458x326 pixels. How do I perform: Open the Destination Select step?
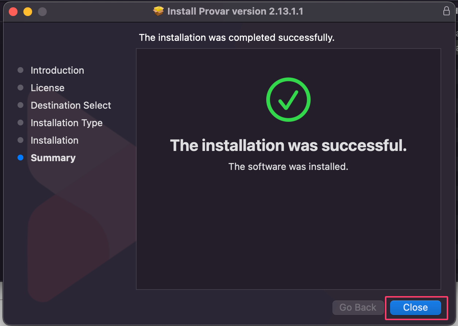click(x=71, y=105)
